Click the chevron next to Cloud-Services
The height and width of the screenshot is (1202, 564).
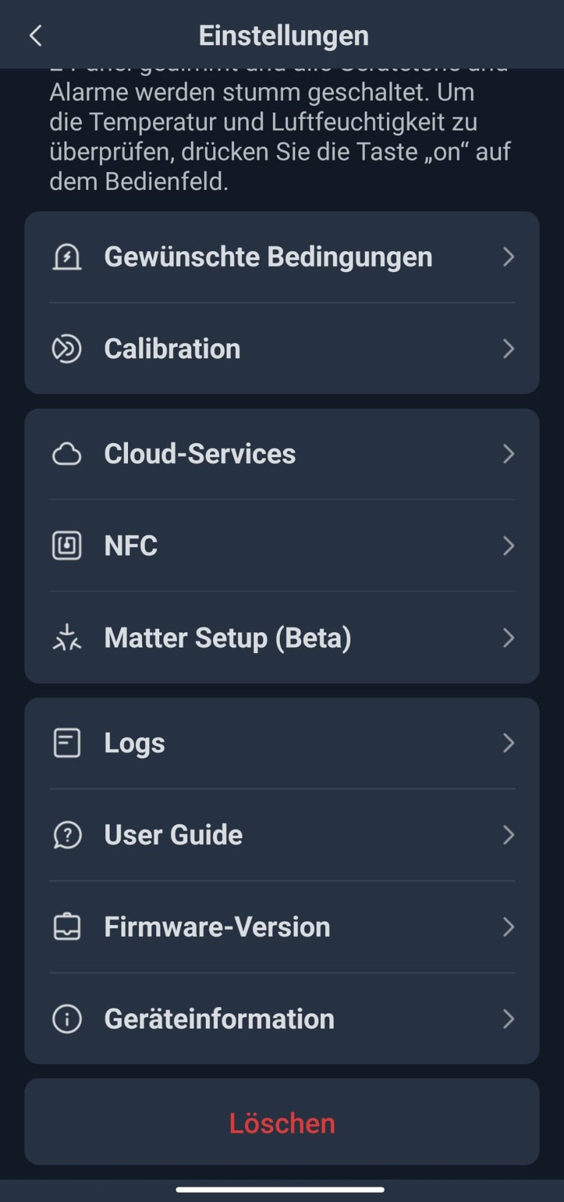click(x=508, y=454)
